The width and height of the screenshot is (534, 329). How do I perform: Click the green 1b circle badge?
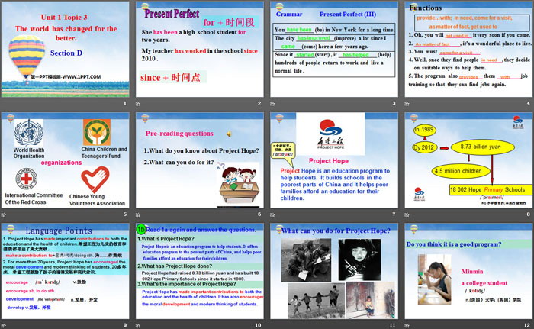140,229
